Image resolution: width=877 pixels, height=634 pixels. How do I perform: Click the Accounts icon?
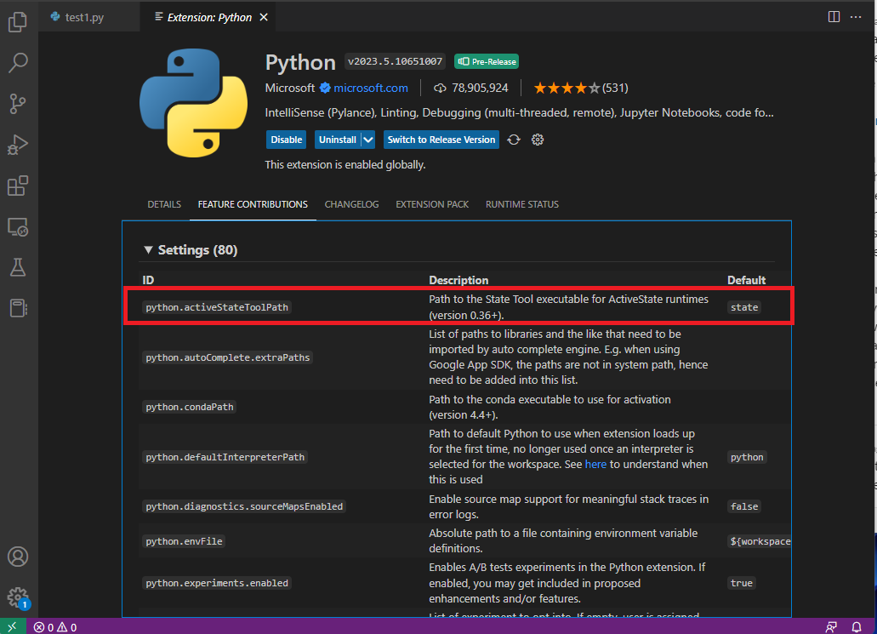18,557
